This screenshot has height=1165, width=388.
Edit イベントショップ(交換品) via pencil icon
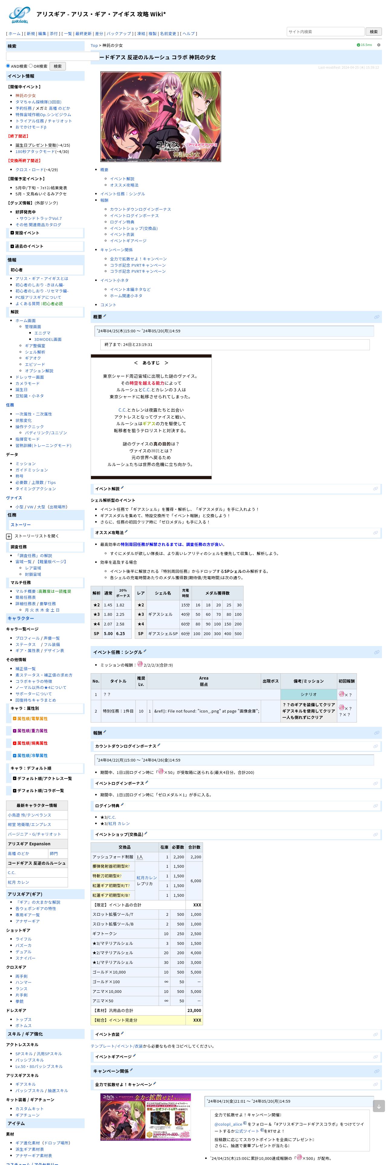[145, 833]
